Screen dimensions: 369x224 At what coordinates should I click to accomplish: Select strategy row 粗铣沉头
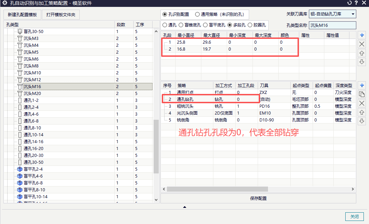(x=258, y=106)
